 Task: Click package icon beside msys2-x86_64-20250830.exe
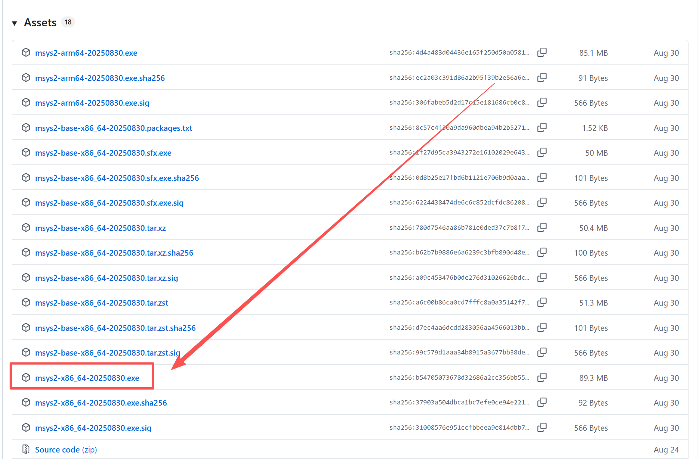[26, 377]
